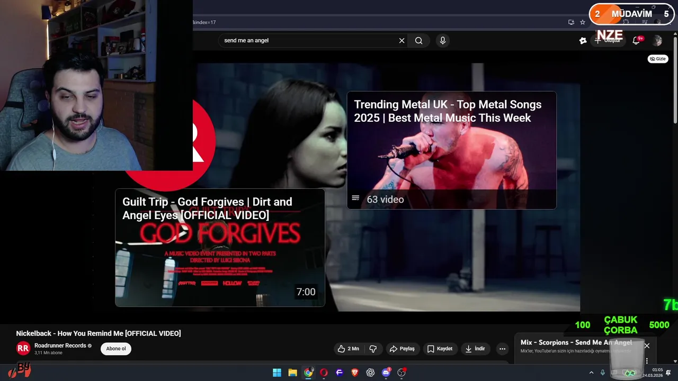Click the Gizle hide button
The image size is (678, 381).
pos(658,59)
